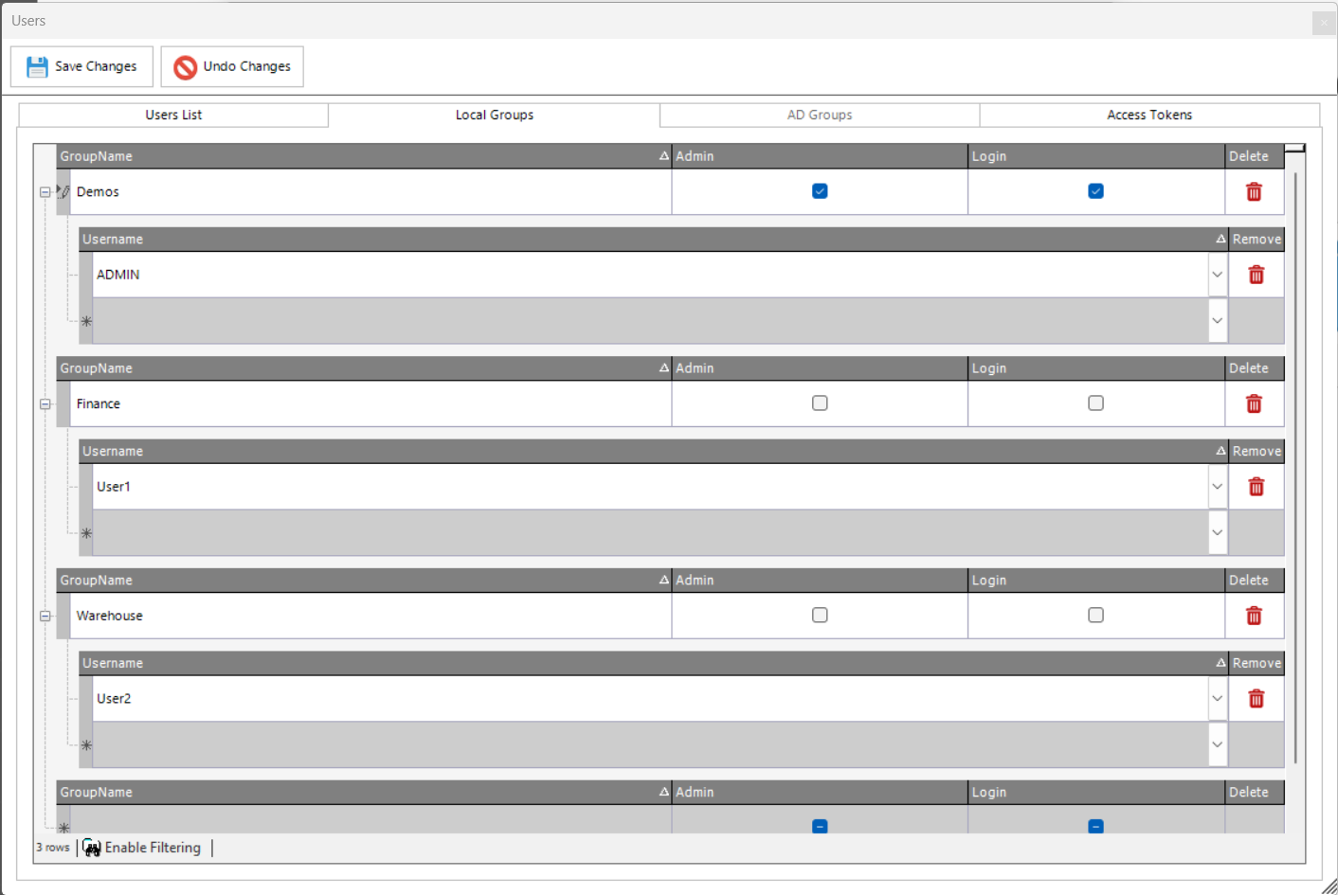Image resolution: width=1338 pixels, height=895 pixels.
Task: Remove User2 from Warehouse group
Action: click(x=1256, y=699)
